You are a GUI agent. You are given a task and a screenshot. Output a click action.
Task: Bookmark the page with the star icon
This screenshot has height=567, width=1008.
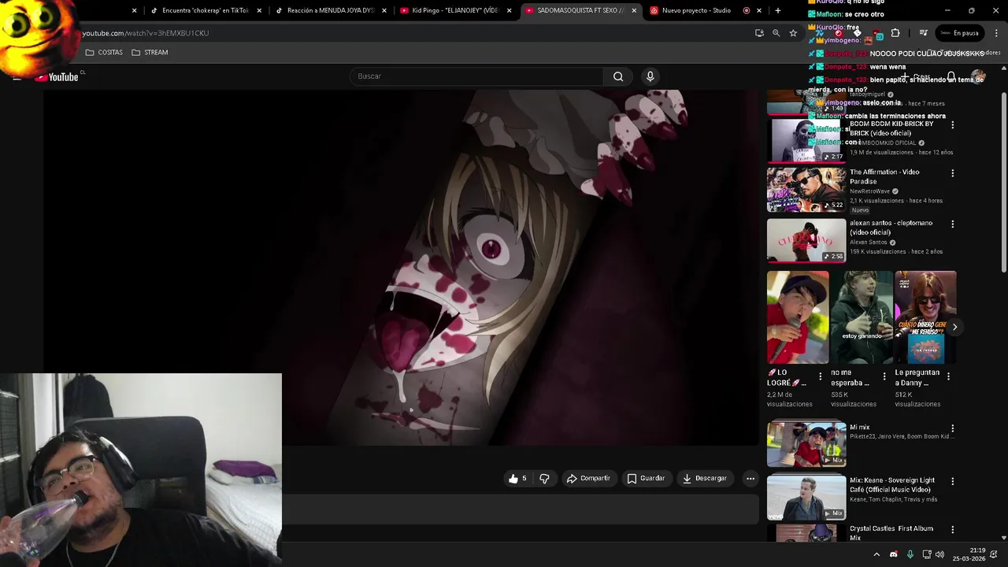[793, 33]
